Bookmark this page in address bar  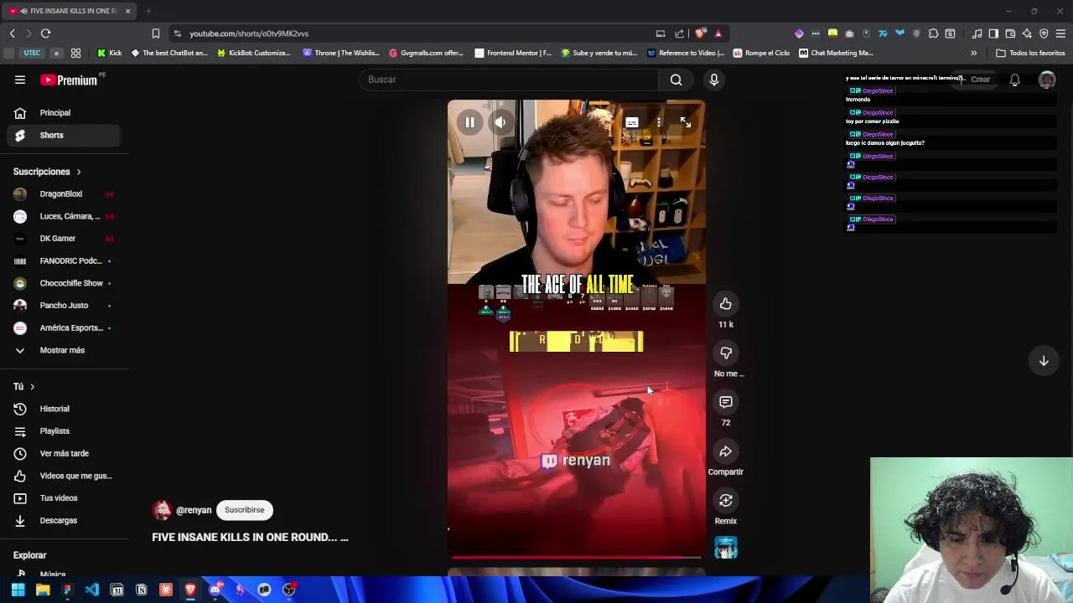tap(155, 33)
